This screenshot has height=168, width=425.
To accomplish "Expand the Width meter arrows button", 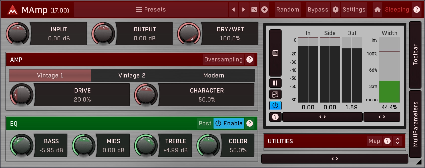I will [x=382, y=117].
